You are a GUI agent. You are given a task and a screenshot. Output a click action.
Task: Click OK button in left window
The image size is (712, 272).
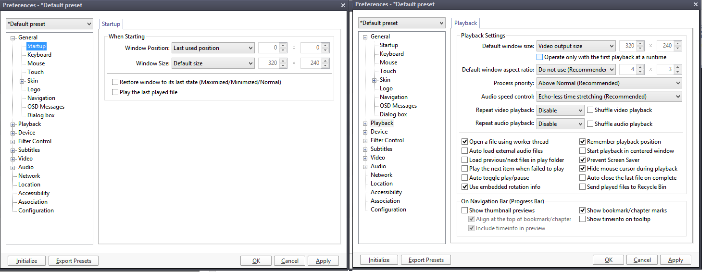pos(256,261)
